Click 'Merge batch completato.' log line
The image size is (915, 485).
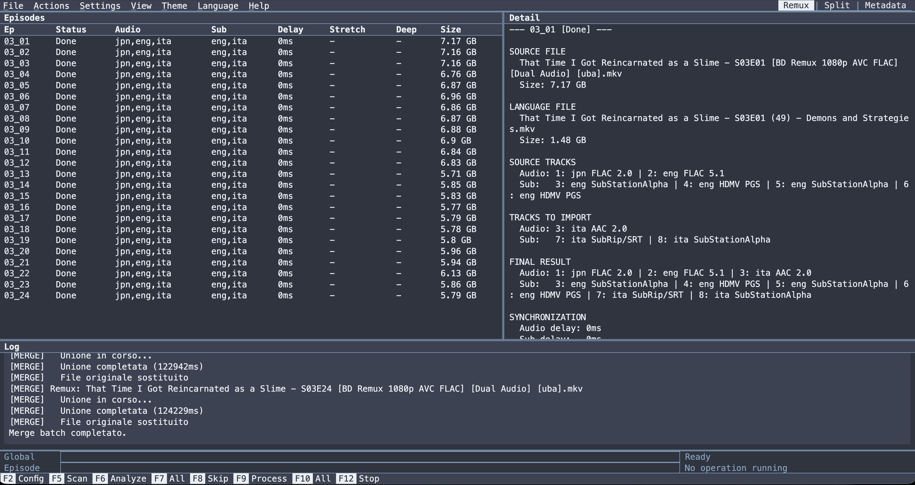click(x=68, y=433)
